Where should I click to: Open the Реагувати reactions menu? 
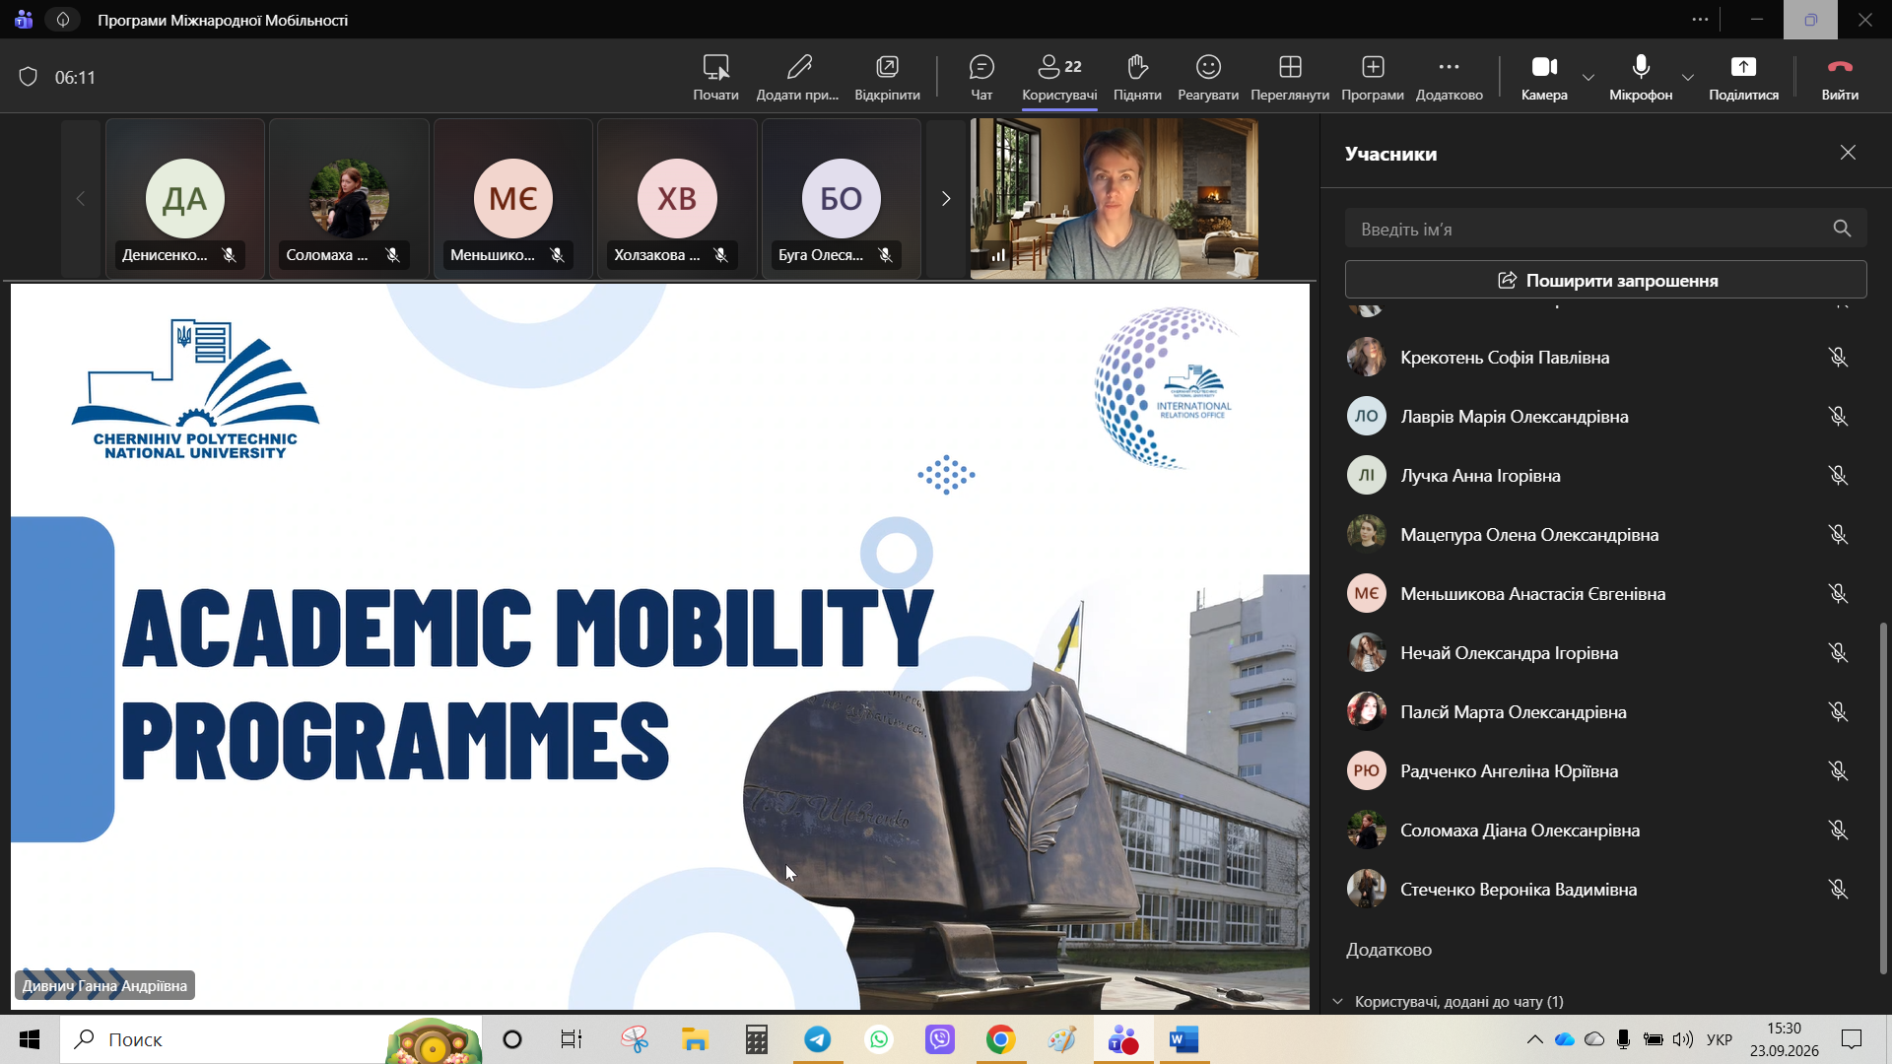(x=1208, y=77)
